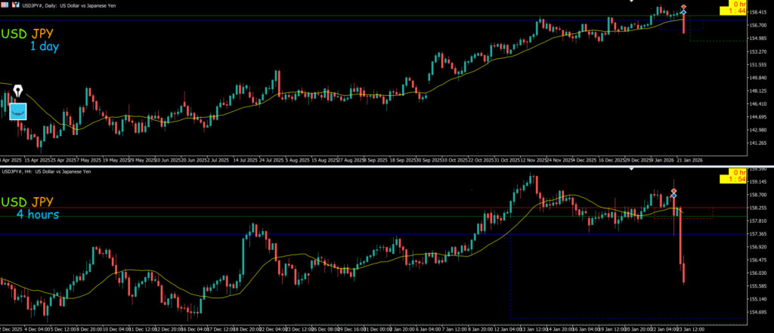Click the chart shift triangle atop the H4 chart
The image size is (774, 333).
(x=632, y=169)
